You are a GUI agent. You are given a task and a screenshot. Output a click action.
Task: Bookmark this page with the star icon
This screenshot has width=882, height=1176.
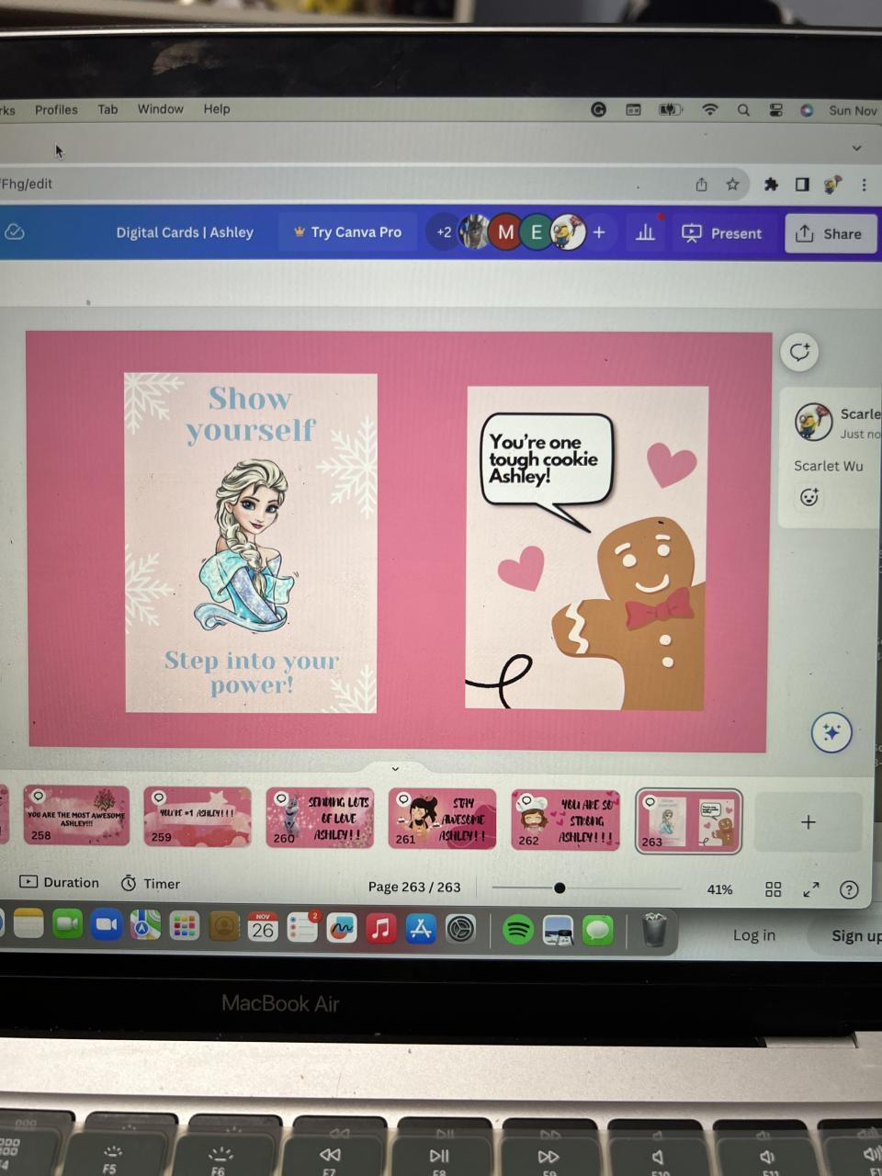click(732, 185)
